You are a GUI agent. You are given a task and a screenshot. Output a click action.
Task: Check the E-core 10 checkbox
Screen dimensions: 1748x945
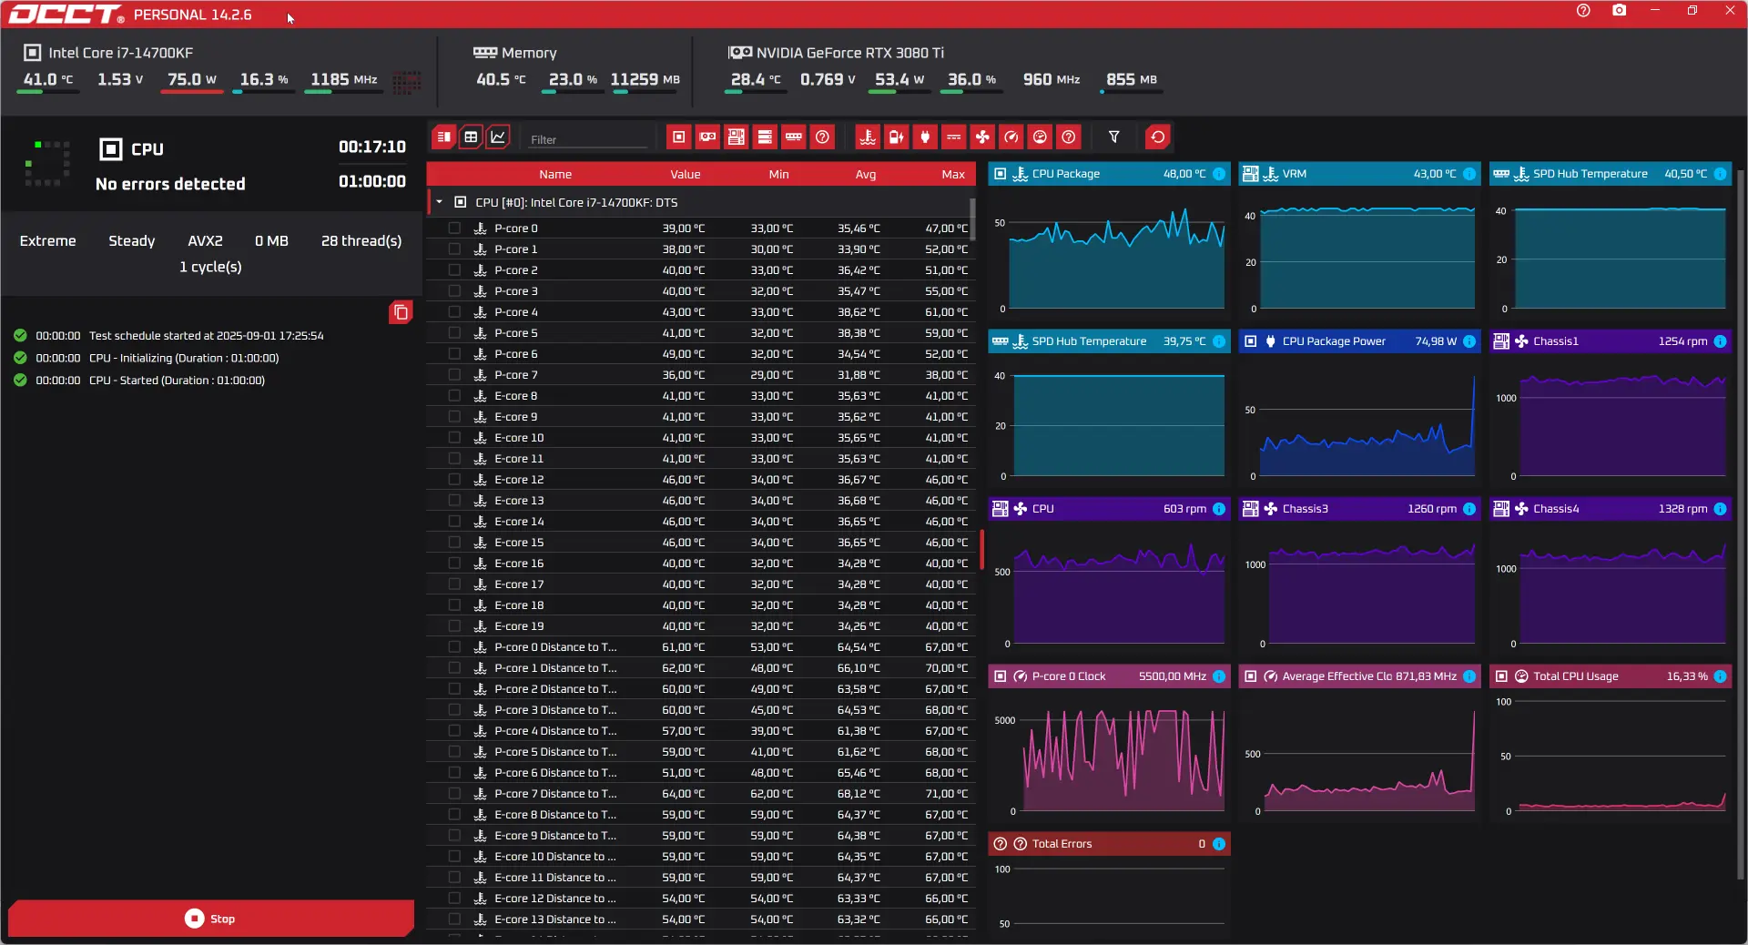pos(454,438)
